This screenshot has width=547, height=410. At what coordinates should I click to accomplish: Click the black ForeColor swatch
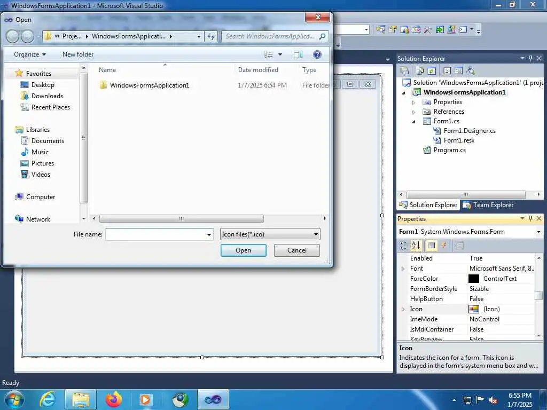click(473, 279)
